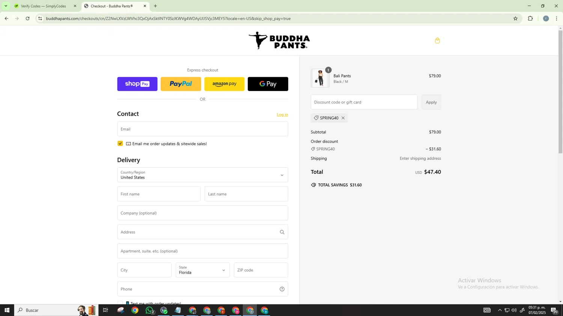563x316 pixels.
Task: Focus the Email input field
Action: pyautogui.click(x=203, y=129)
